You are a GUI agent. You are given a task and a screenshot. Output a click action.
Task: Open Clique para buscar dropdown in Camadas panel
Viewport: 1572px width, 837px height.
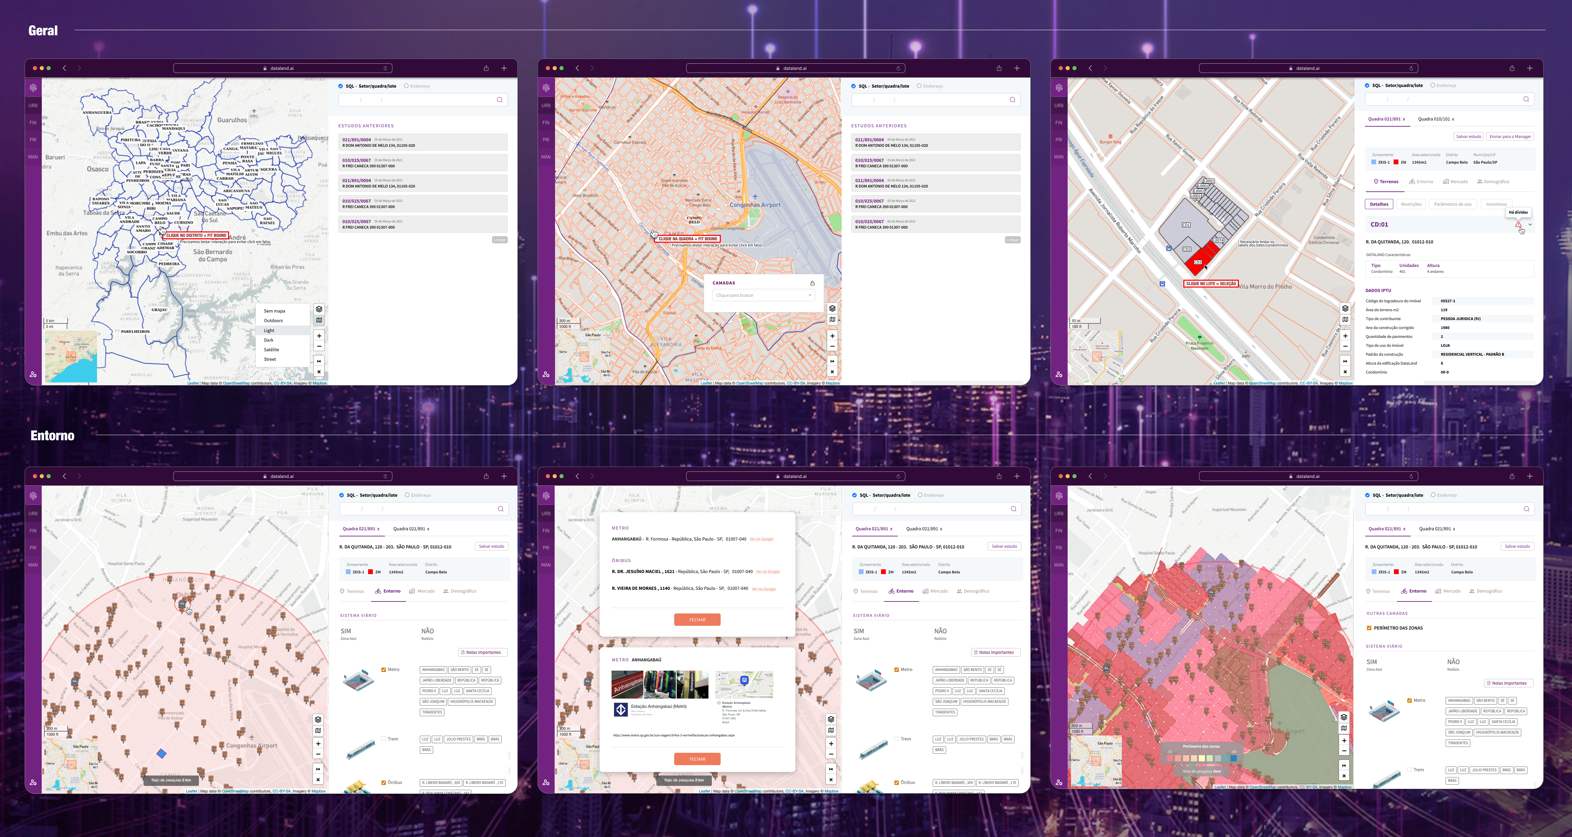(x=764, y=295)
